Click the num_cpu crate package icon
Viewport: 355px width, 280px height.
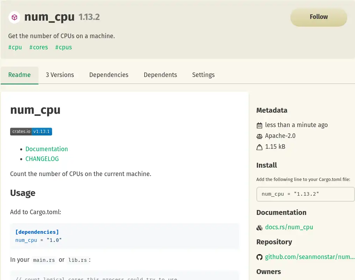[x=14, y=17]
